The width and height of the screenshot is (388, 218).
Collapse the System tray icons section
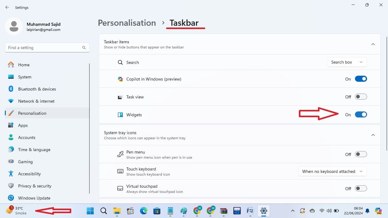point(373,135)
